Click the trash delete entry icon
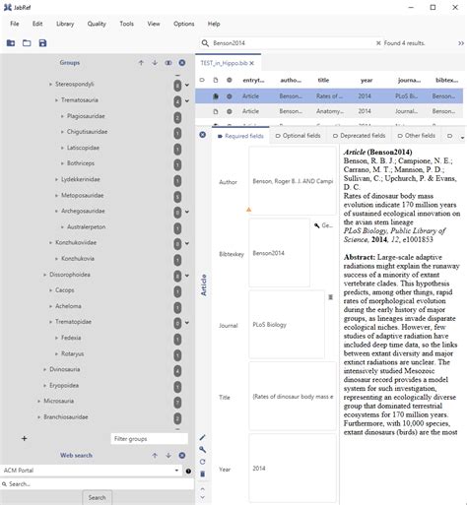Image resolution: width=467 pixels, height=505 pixels. click(202, 473)
